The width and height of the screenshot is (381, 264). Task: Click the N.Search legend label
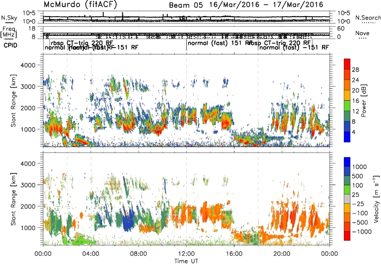click(x=368, y=18)
